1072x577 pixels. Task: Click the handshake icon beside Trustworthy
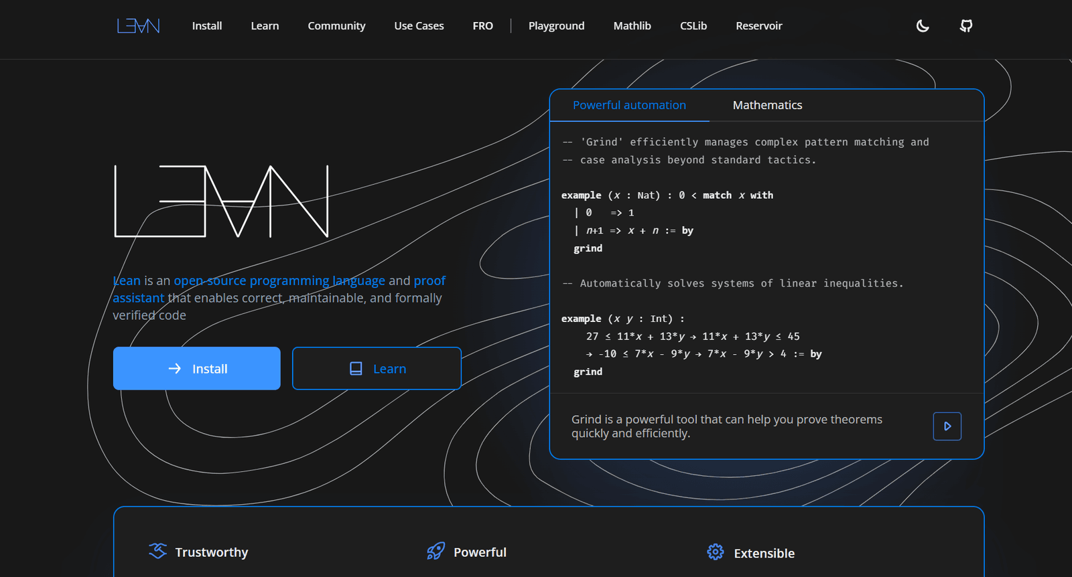(x=157, y=551)
